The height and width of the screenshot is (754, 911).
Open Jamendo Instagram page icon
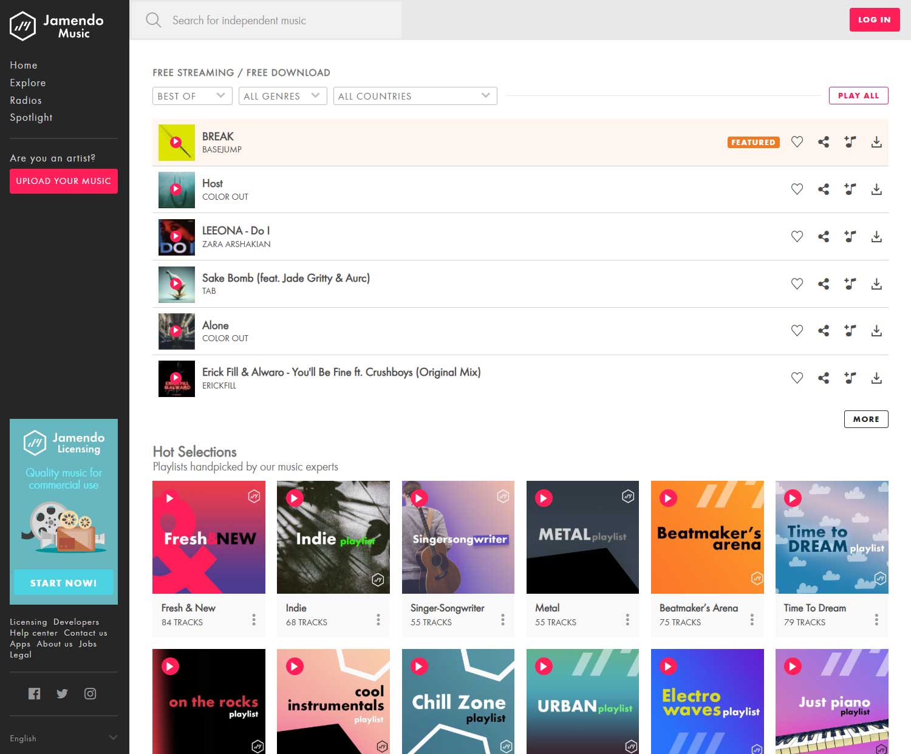pos(90,693)
